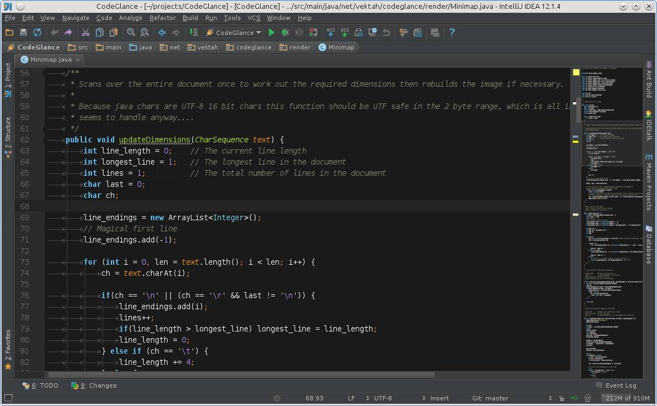Image resolution: width=657 pixels, height=406 pixels.
Task: Open the Refactor menu
Action: tap(163, 18)
